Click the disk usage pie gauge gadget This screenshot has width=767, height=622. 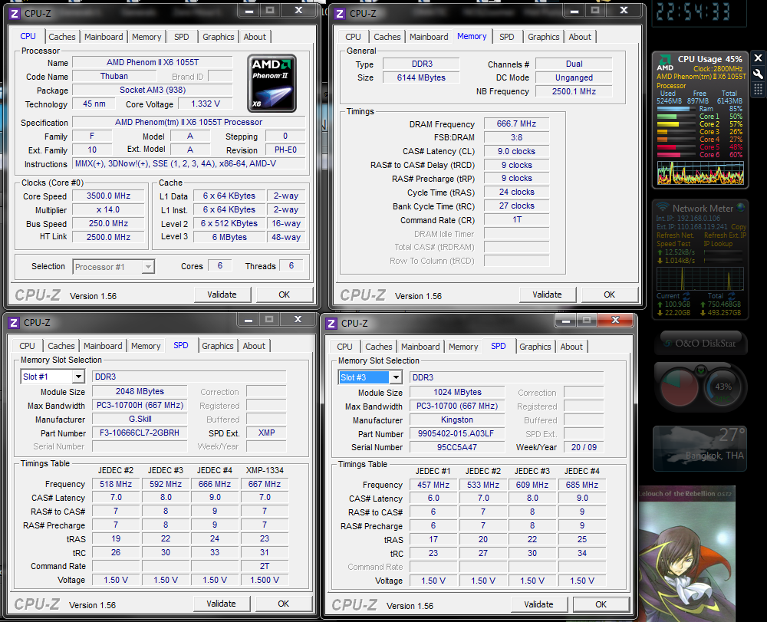click(680, 388)
